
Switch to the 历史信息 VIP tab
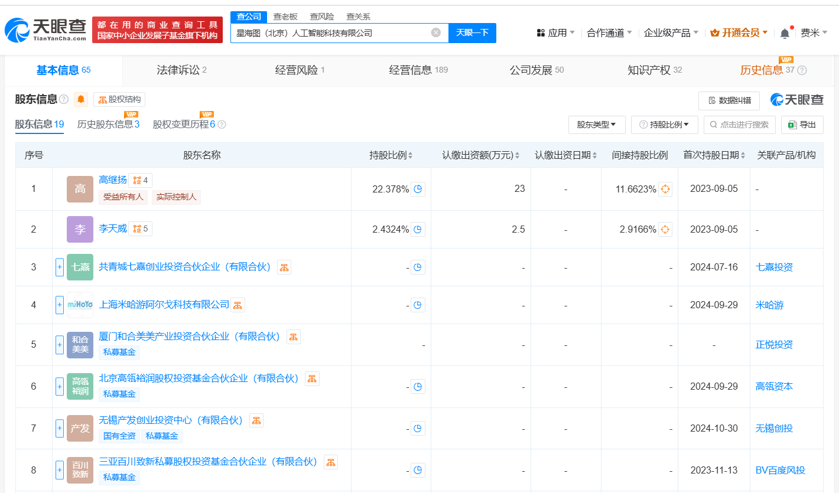tap(767, 70)
